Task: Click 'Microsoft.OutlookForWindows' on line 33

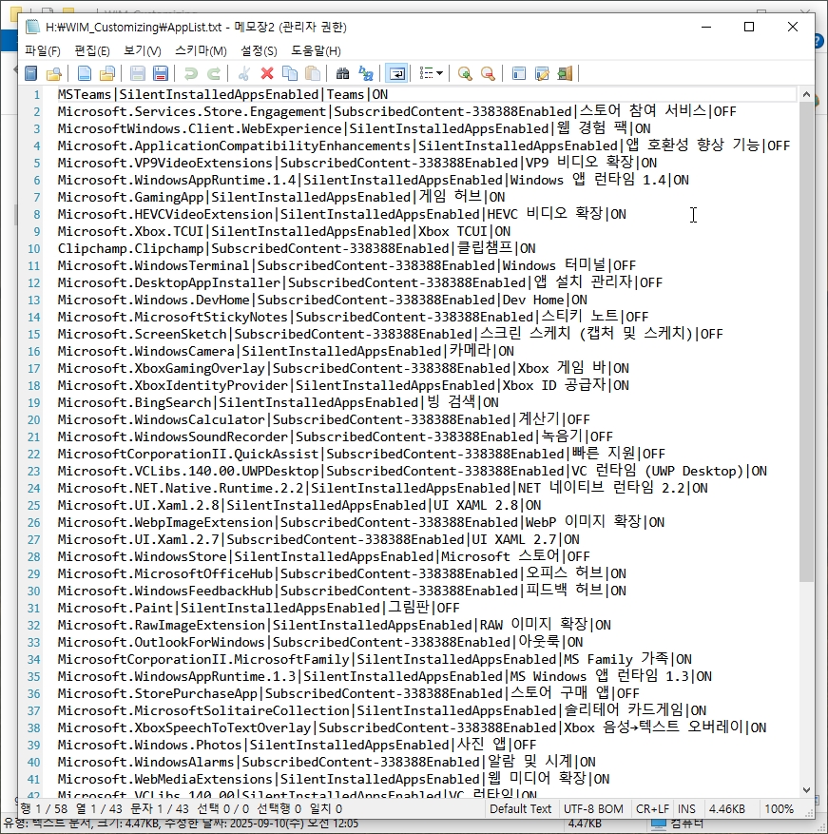Action: [162, 643]
